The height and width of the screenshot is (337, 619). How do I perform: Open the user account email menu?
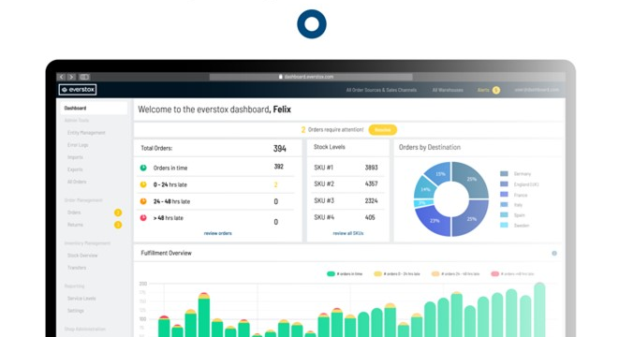click(x=537, y=90)
